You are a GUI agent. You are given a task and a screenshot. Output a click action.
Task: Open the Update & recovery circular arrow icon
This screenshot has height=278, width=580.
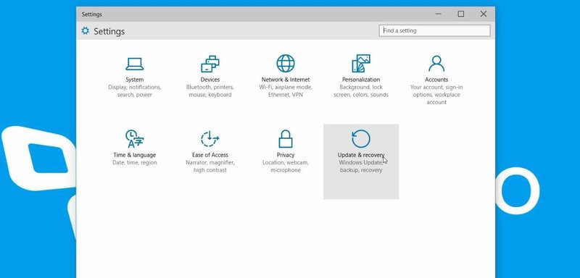tap(361, 139)
